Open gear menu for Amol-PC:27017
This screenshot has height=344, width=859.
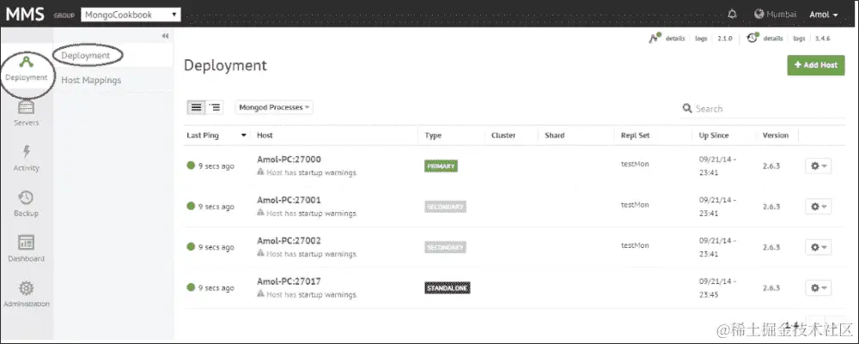(x=818, y=287)
